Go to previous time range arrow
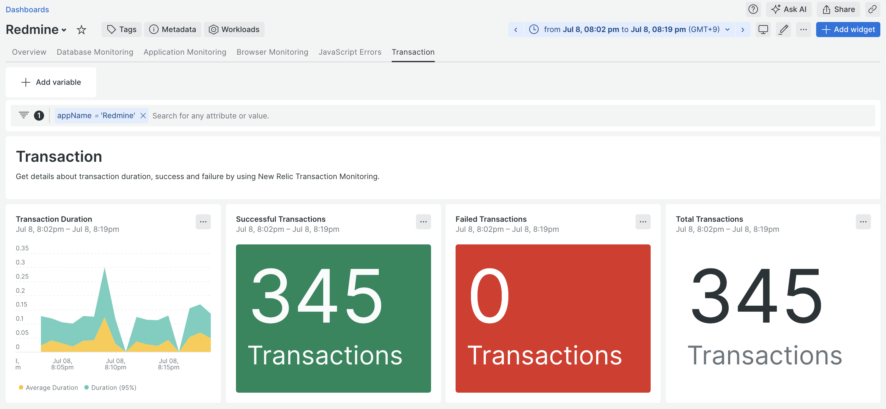This screenshot has height=409, width=886. (516, 30)
